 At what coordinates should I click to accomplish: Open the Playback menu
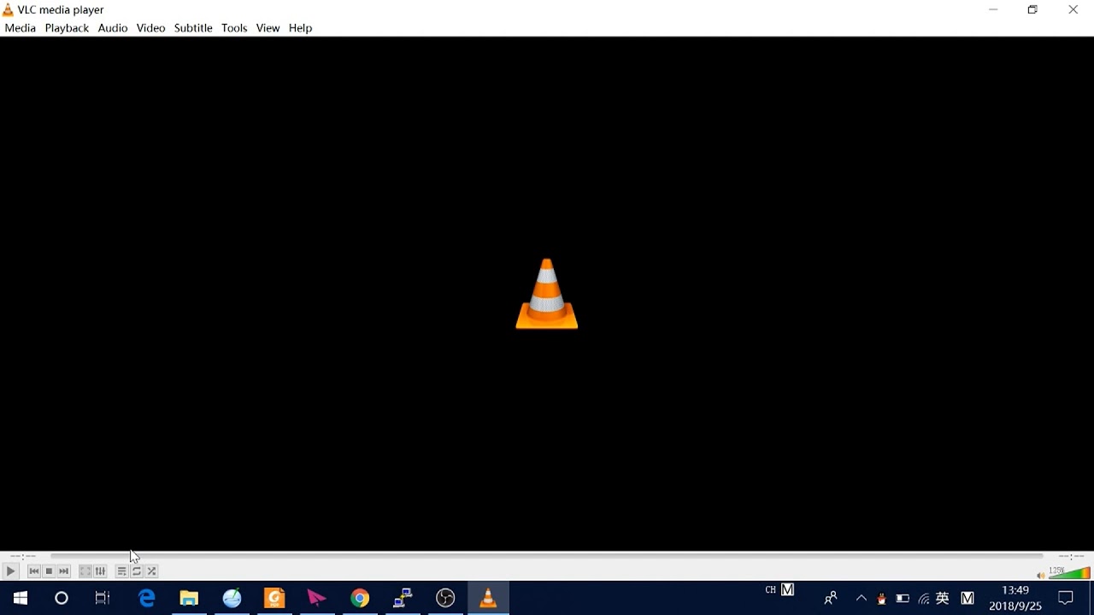point(67,28)
